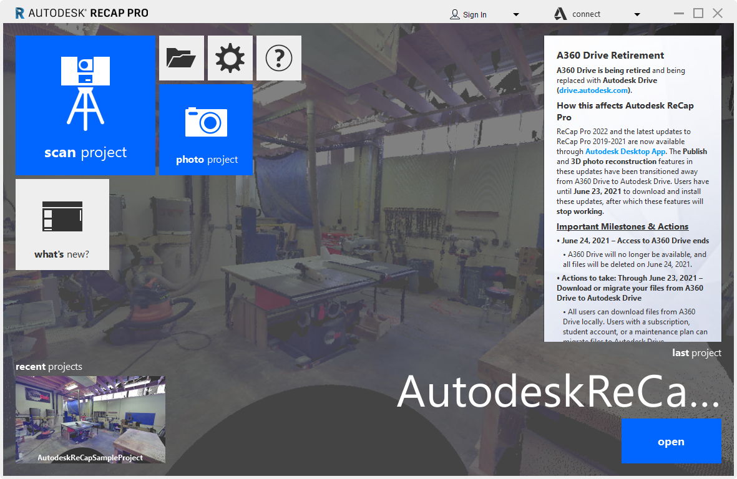Image resolution: width=737 pixels, height=479 pixels.
Task: Start a new scan project
Action: coord(85,105)
